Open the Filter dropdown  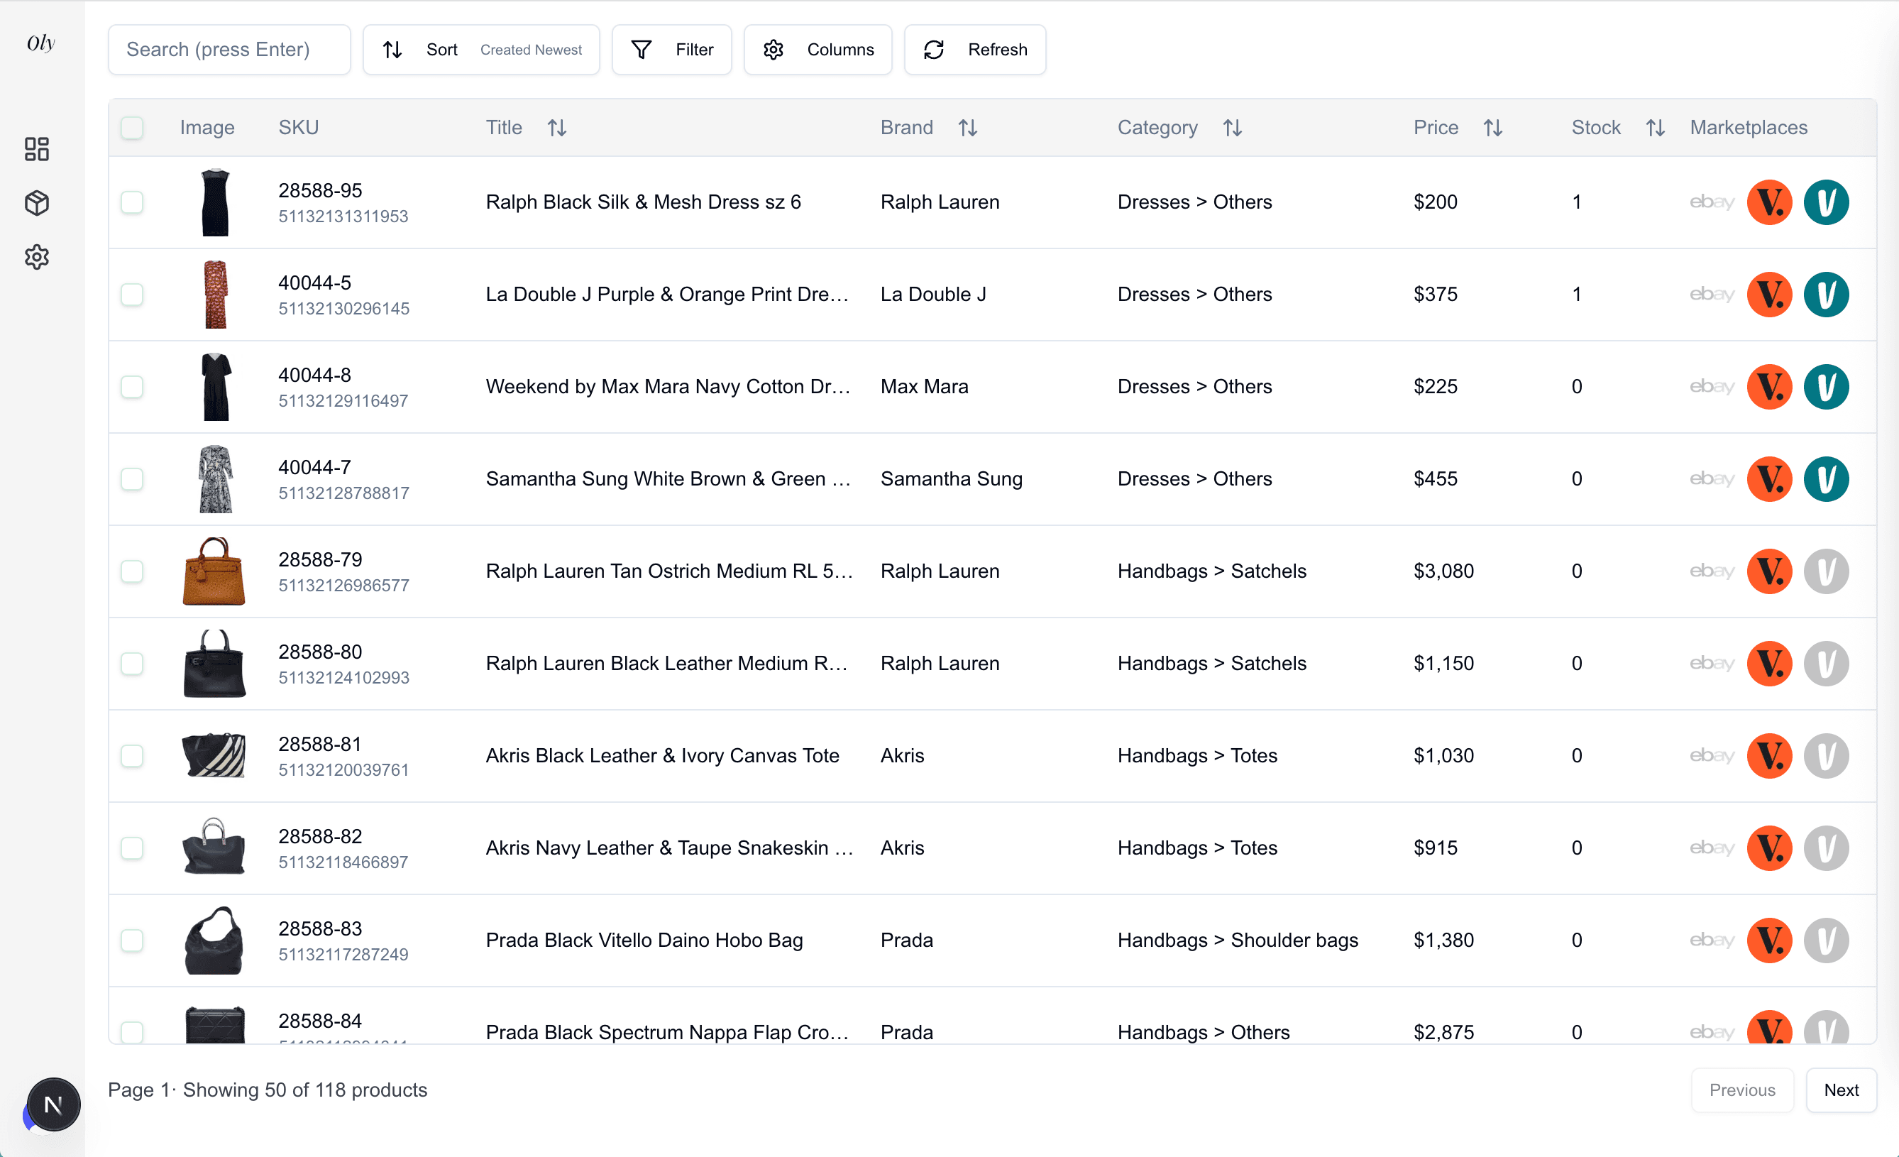coord(671,50)
